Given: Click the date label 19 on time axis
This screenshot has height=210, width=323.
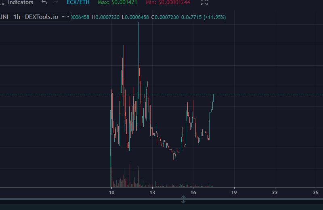Looking at the screenshot, I should click(x=234, y=193).
